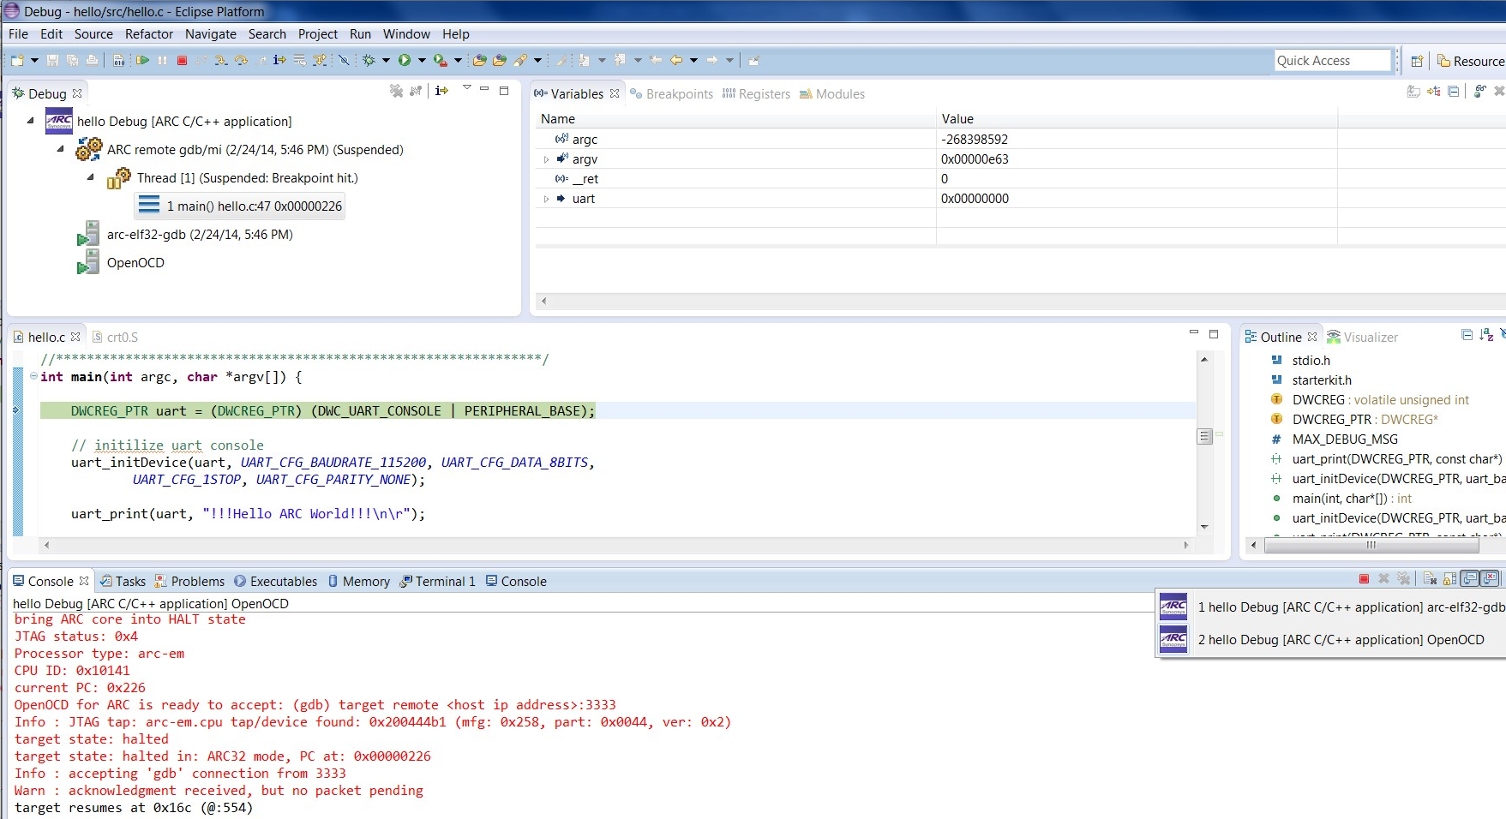1506x819 pixels.
Task: Toggle Instruction Stepping Mode in the main toolbar
Action: (279, 60)
